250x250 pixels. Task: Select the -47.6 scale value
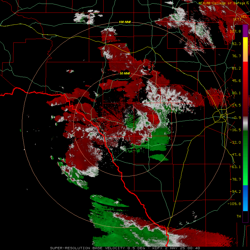[235, 155]
